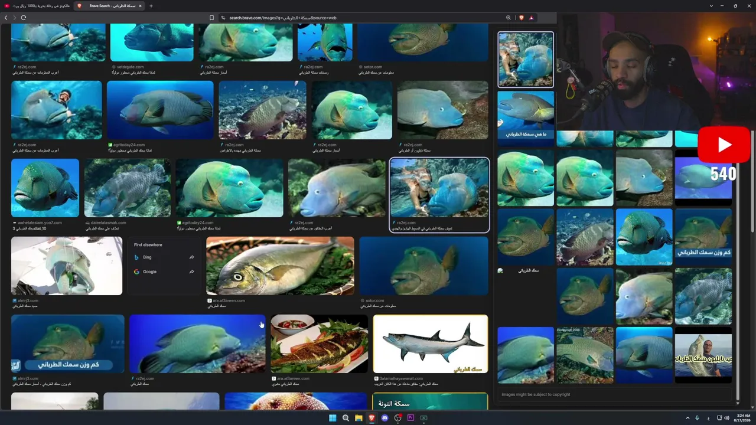Switch to the Brave Search tab

109,6
